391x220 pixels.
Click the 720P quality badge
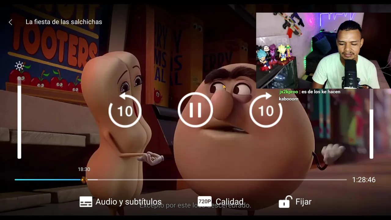tap(205, 202)
